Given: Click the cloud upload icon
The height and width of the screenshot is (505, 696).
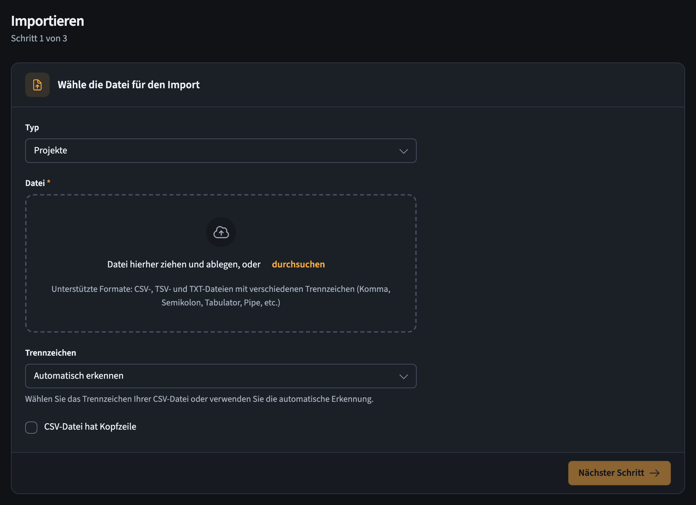Looking at the screenshot, I should click(x=221, y=232).
